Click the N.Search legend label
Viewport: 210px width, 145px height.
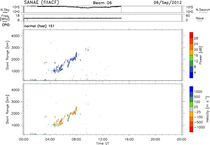(x=203, y=10)
